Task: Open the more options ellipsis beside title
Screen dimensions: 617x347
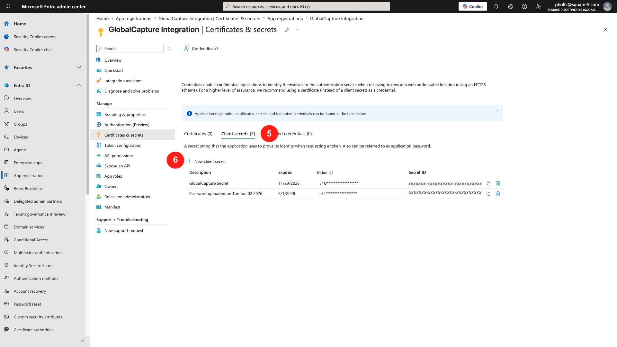Action: pos(298,30)
